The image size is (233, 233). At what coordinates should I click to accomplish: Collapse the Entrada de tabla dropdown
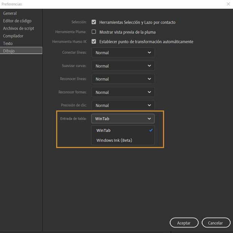tap(123, 119)
